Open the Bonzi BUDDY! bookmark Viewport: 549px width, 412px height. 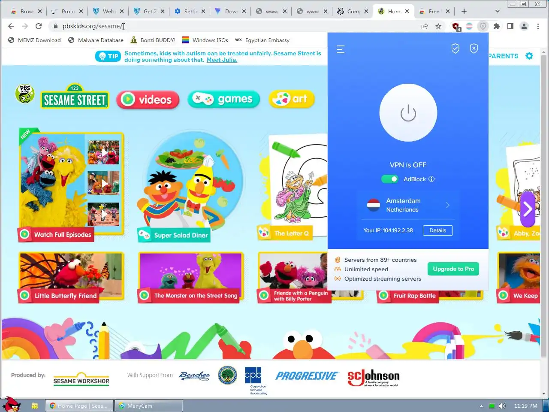pyautogui.click(x=153, y=40)
